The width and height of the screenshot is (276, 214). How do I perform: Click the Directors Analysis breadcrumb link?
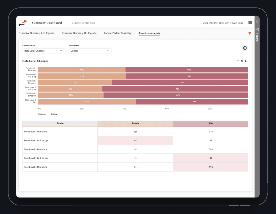tap(83, 23)
